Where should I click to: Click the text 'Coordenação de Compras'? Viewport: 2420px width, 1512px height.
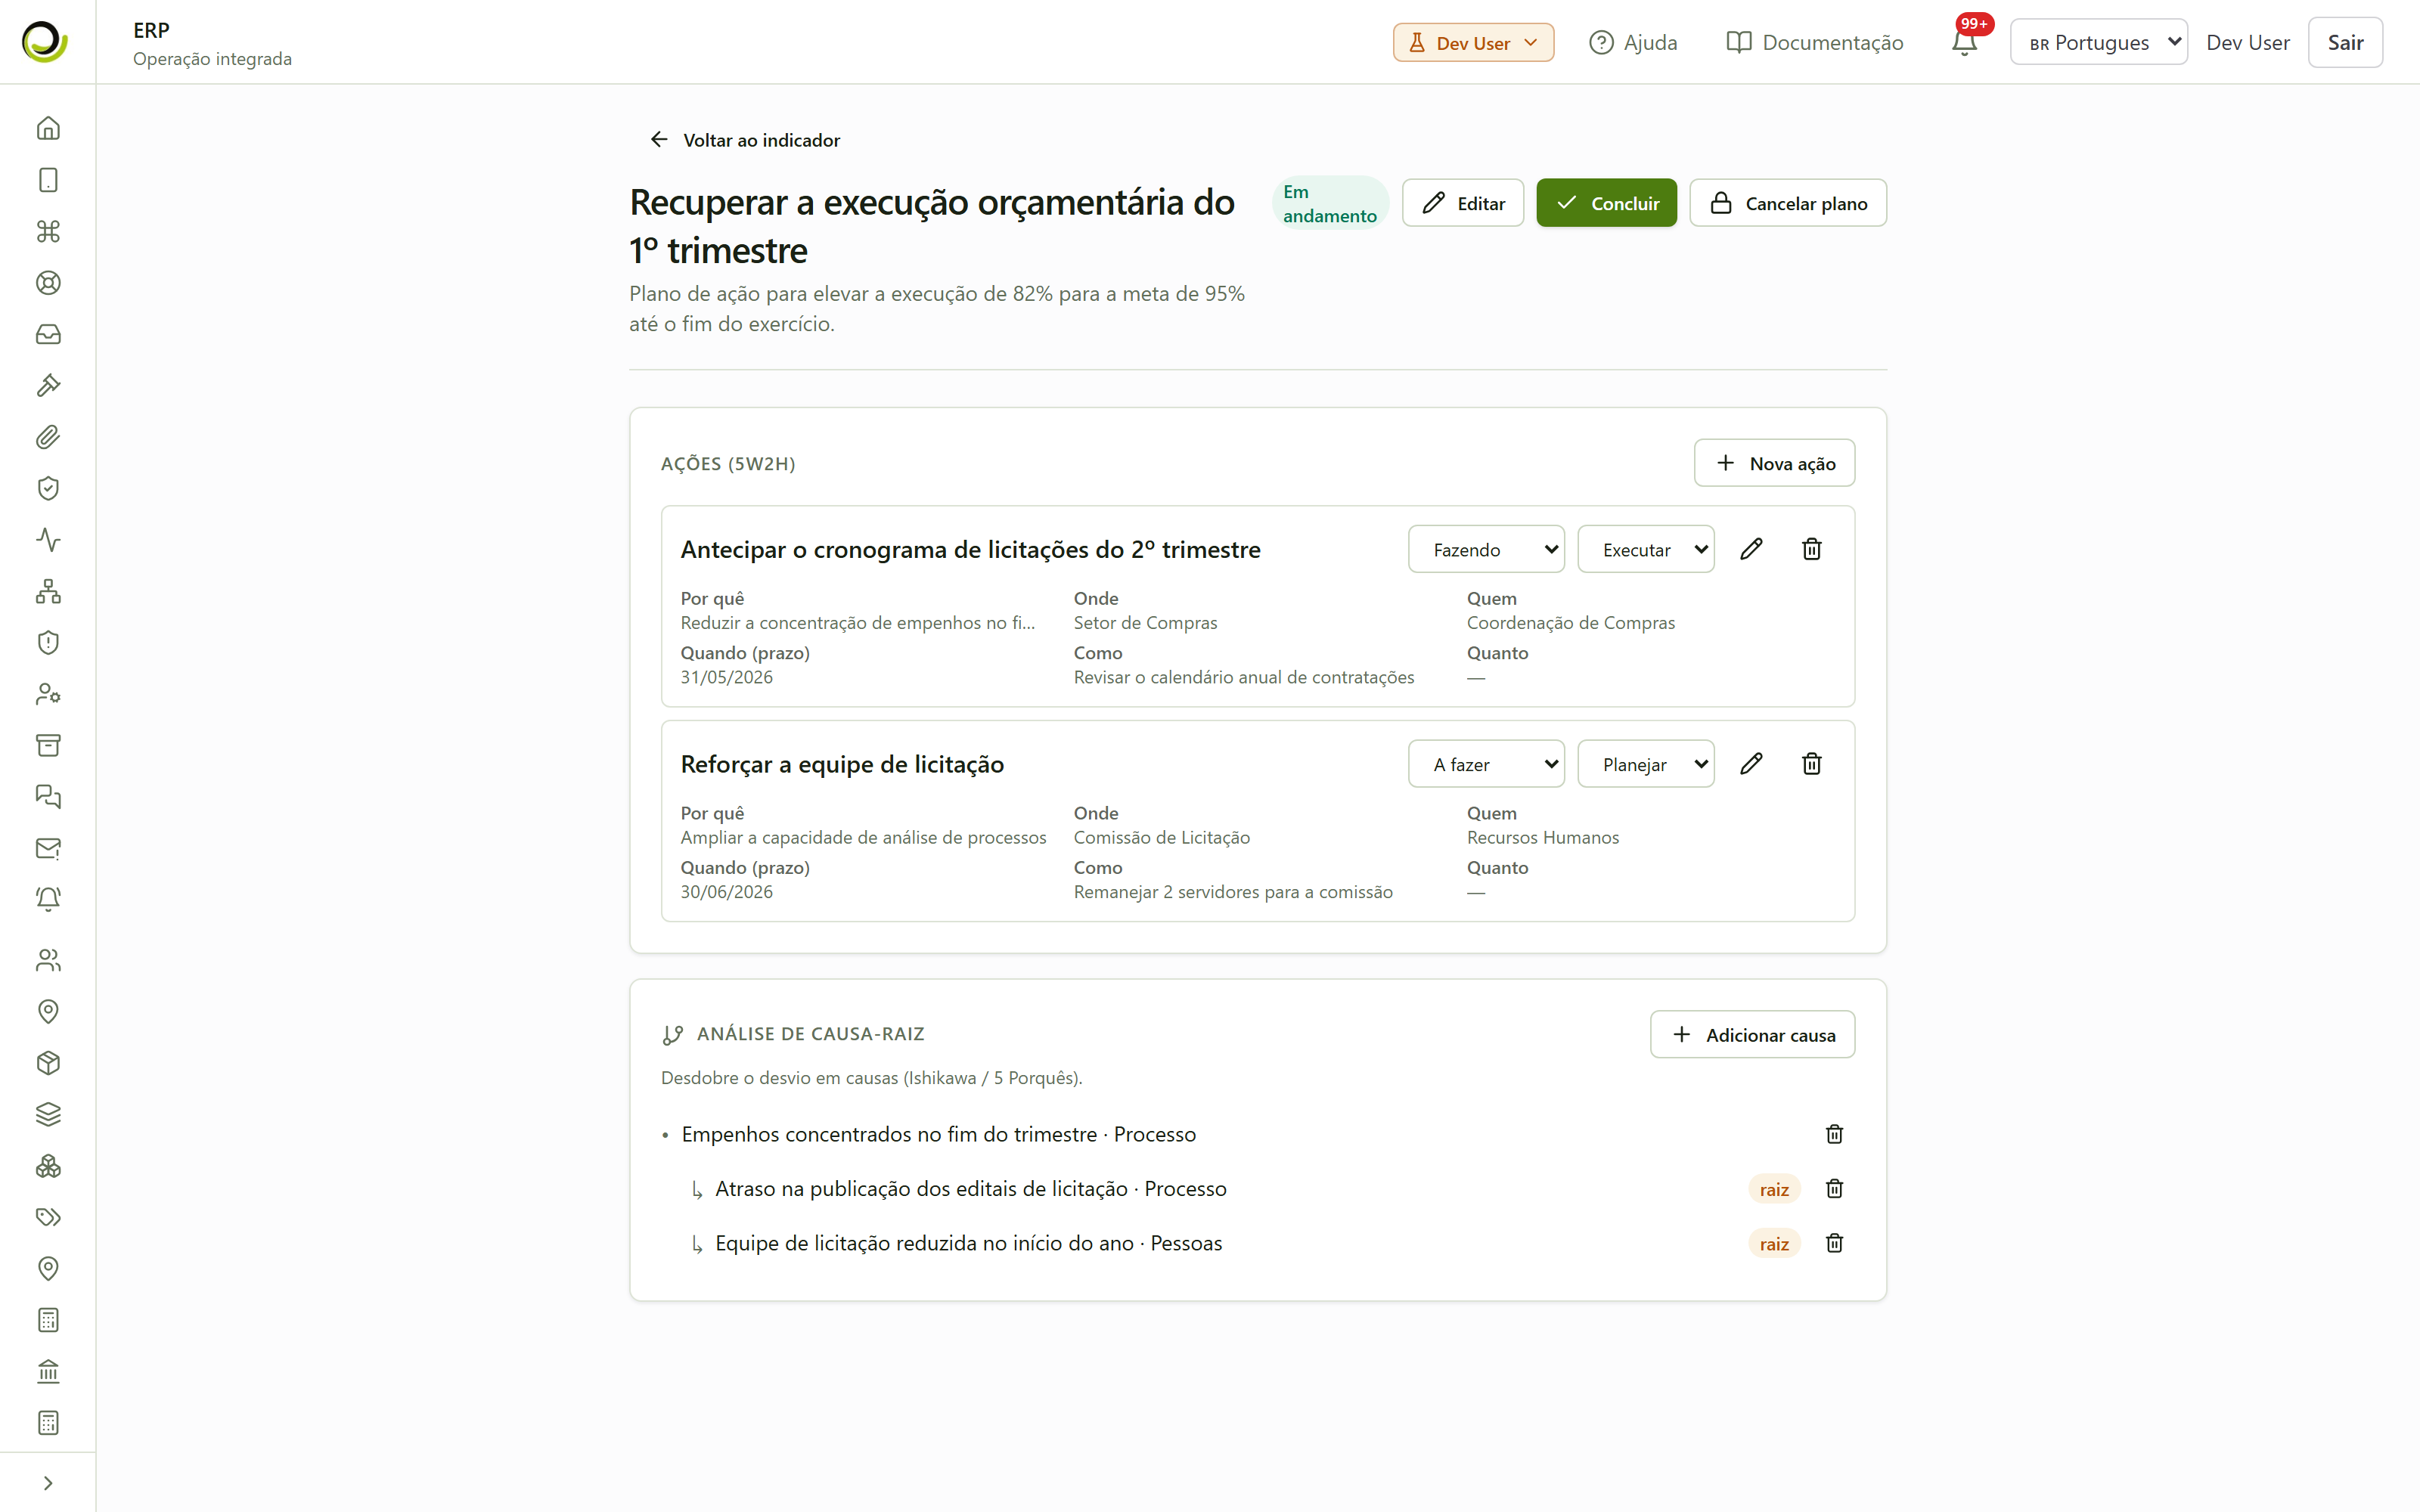[x=1570, y=622]
